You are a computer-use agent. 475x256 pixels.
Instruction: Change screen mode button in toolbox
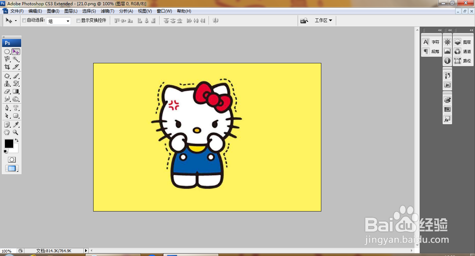pyautogui.click(x=12, y=169)
